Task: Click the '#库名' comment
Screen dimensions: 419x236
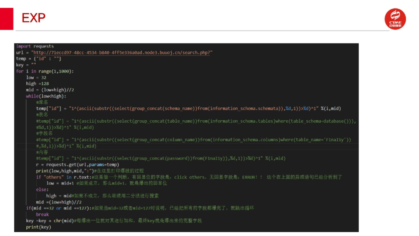Action: pyautogui.click(x=42, y=102)
